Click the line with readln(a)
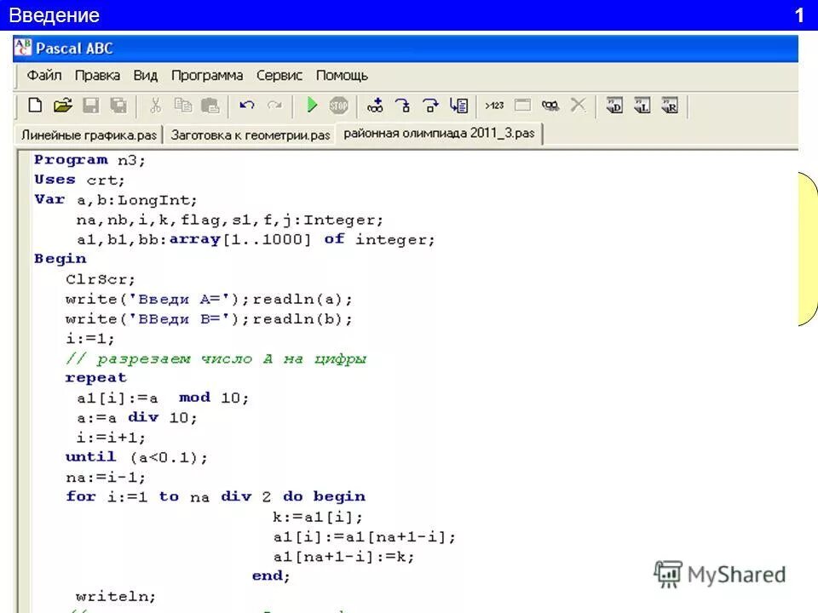 (210, 299)
